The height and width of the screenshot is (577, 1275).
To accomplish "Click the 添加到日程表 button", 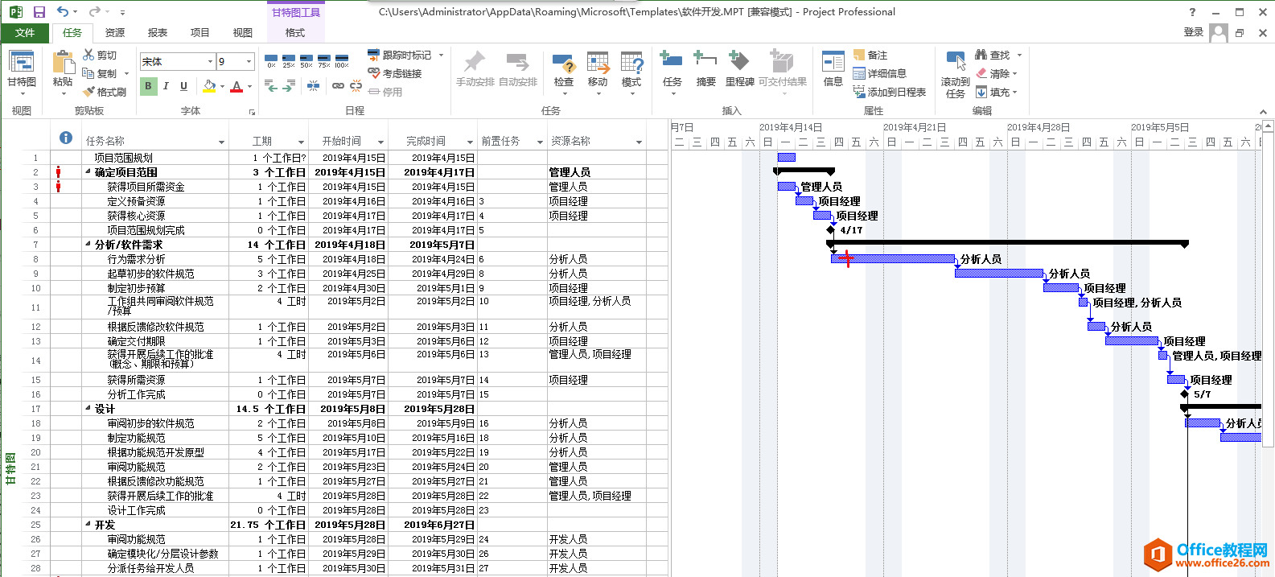I will coord(889,92).
